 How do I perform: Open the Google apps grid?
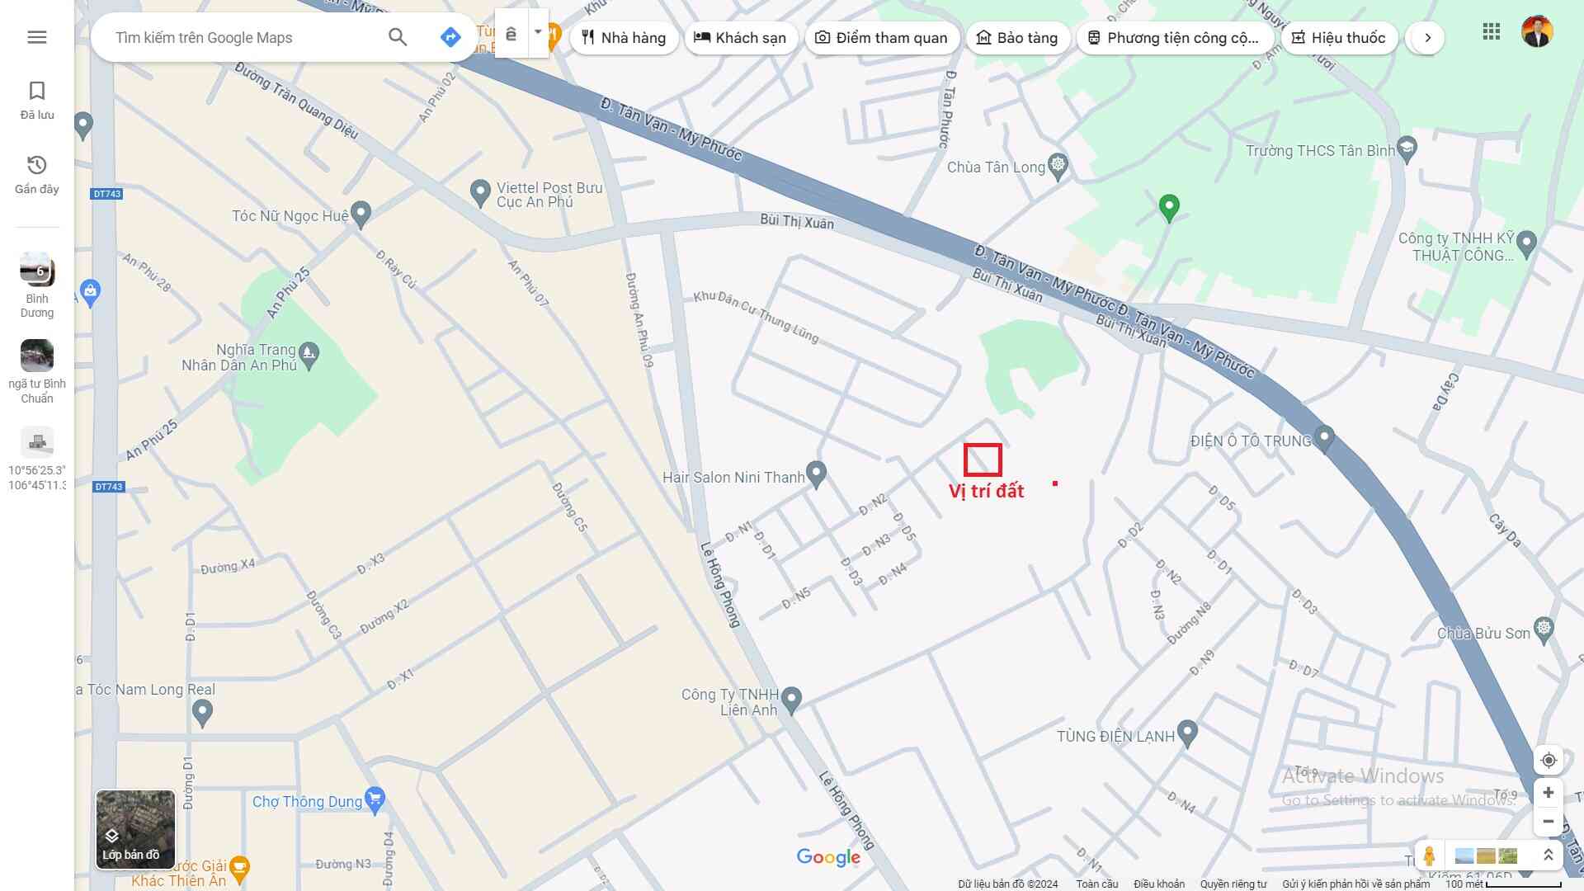click(1491, 32)
